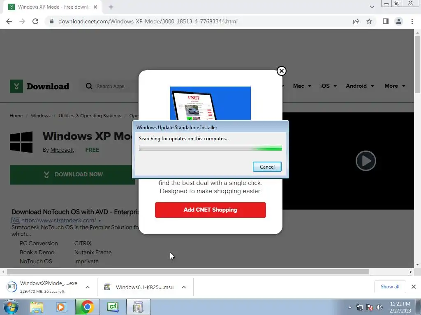This screenshot has height=315, width=421.
Task: Click the tab search chevron in title bar
Action: (x=372, y=7)
